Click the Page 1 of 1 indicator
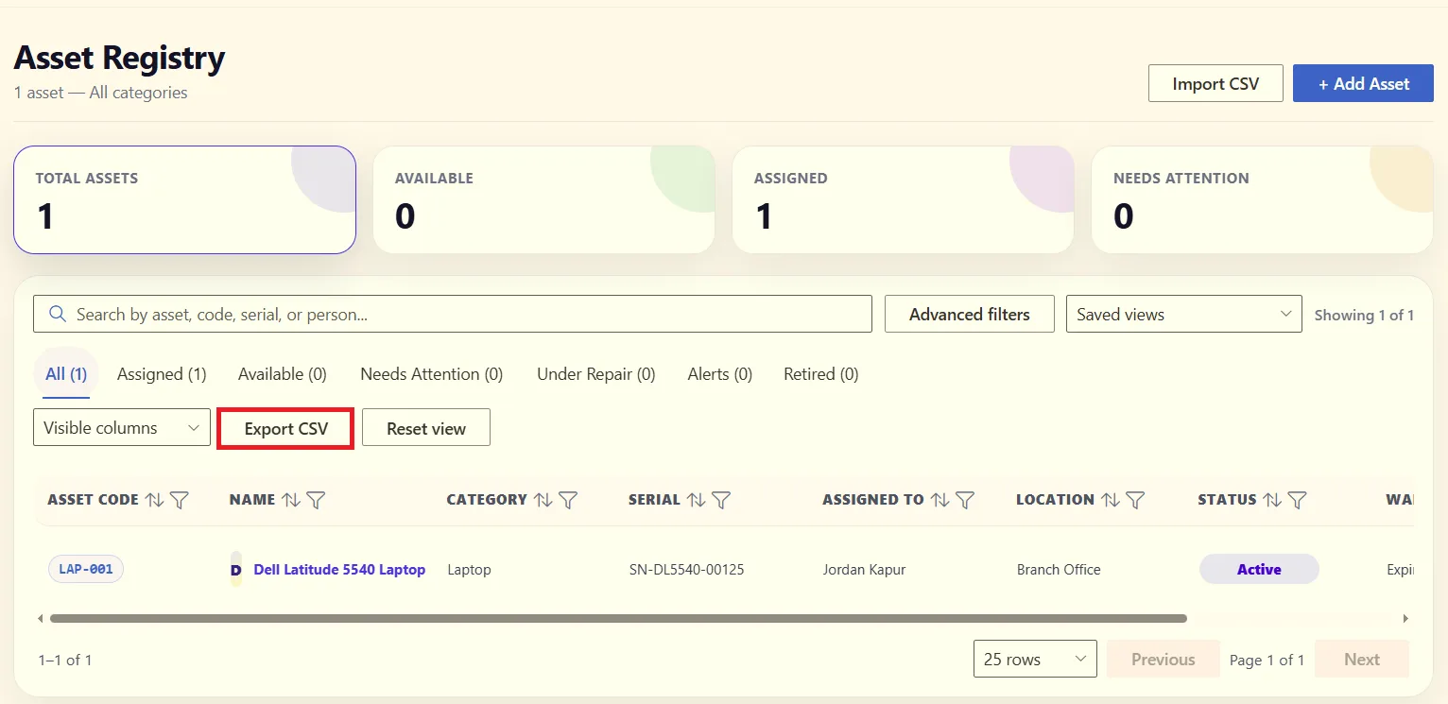This screenshot has height=704, width=1448. click(1267, 660)
